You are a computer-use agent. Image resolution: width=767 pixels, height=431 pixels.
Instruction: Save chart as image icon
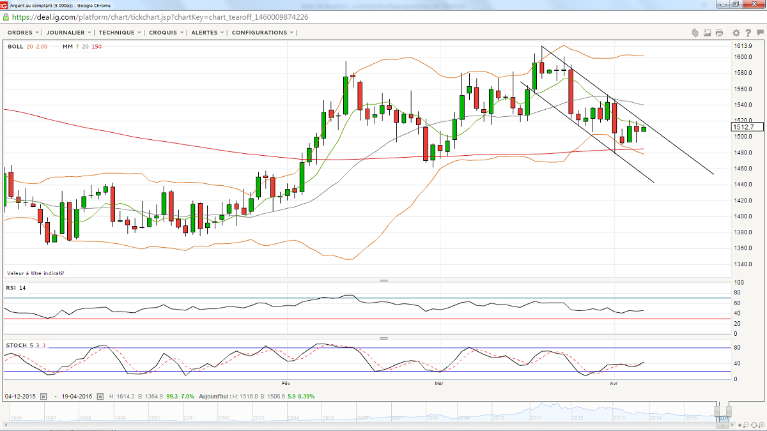click(708, 33)
